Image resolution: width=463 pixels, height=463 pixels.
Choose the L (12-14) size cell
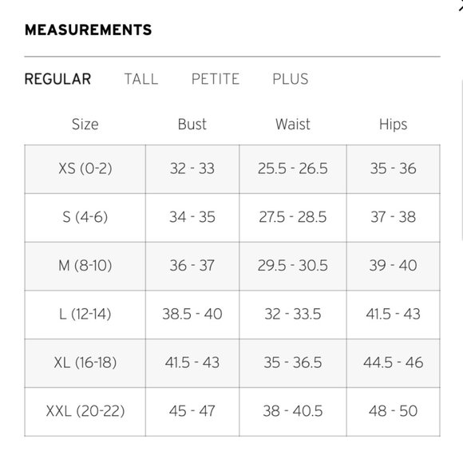85,315
